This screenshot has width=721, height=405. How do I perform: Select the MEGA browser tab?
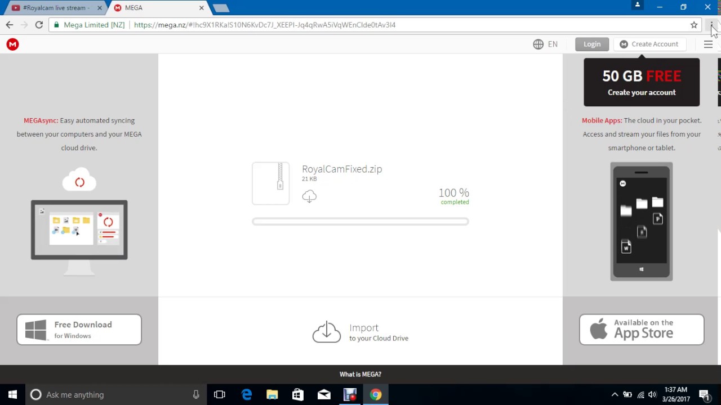tap(158, 8)
